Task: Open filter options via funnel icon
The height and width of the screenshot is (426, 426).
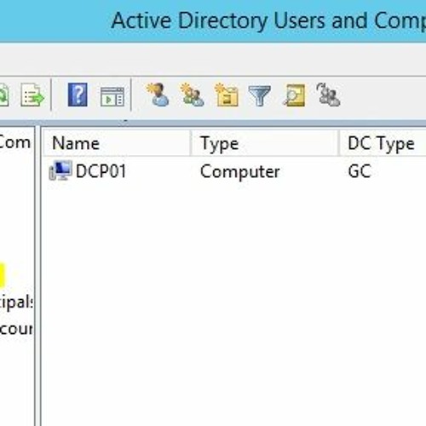Action: (259, 96)
